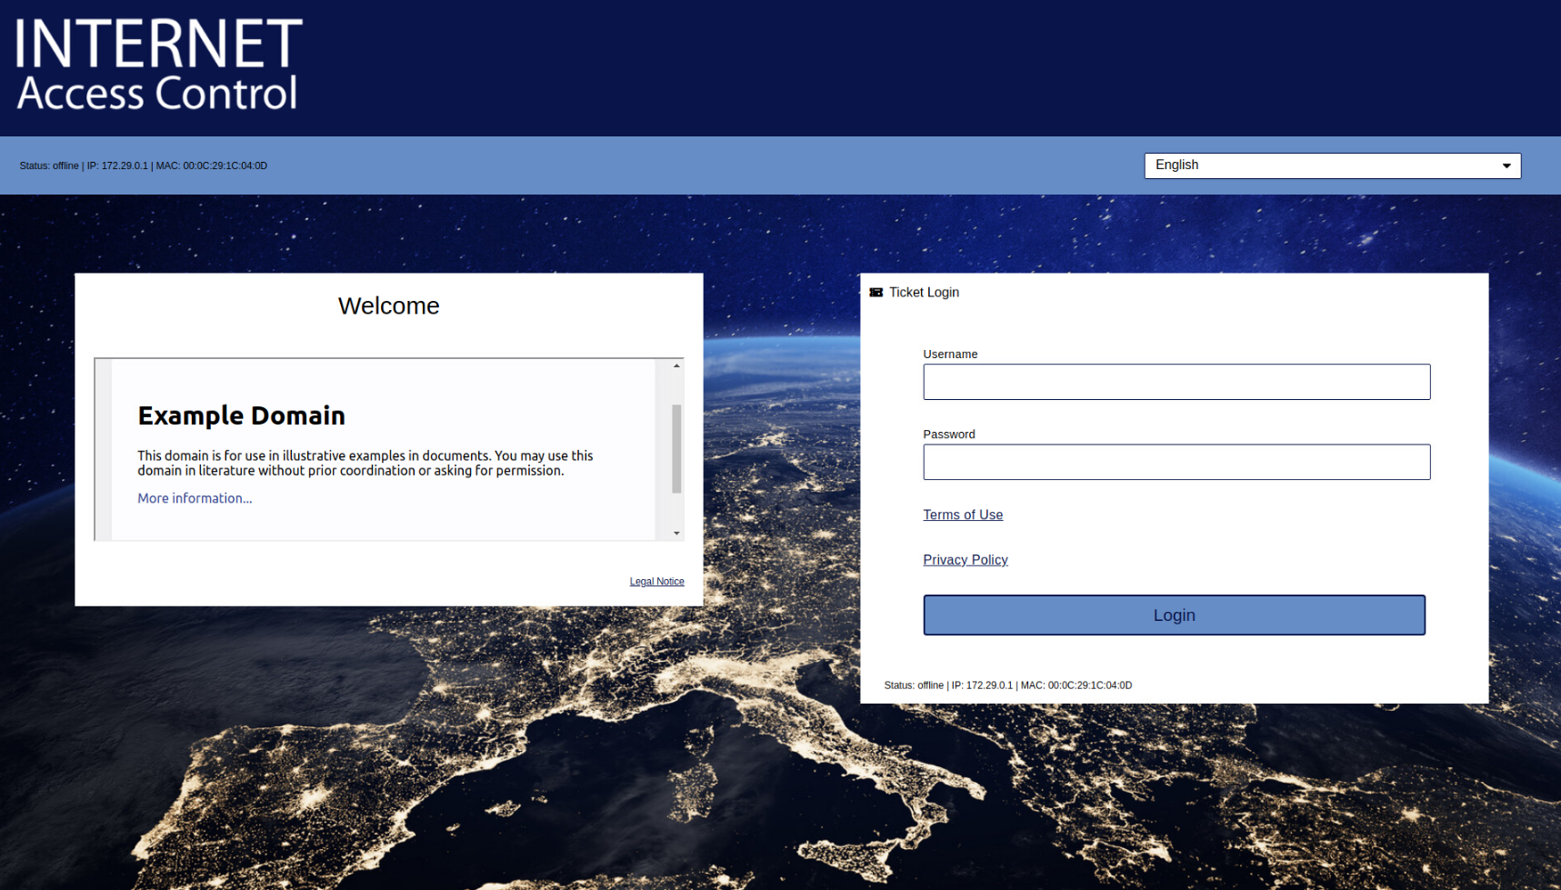Screen dimensions: 1561x890
Task: Open the Privacy Policy link
Action: click(966, 560)
